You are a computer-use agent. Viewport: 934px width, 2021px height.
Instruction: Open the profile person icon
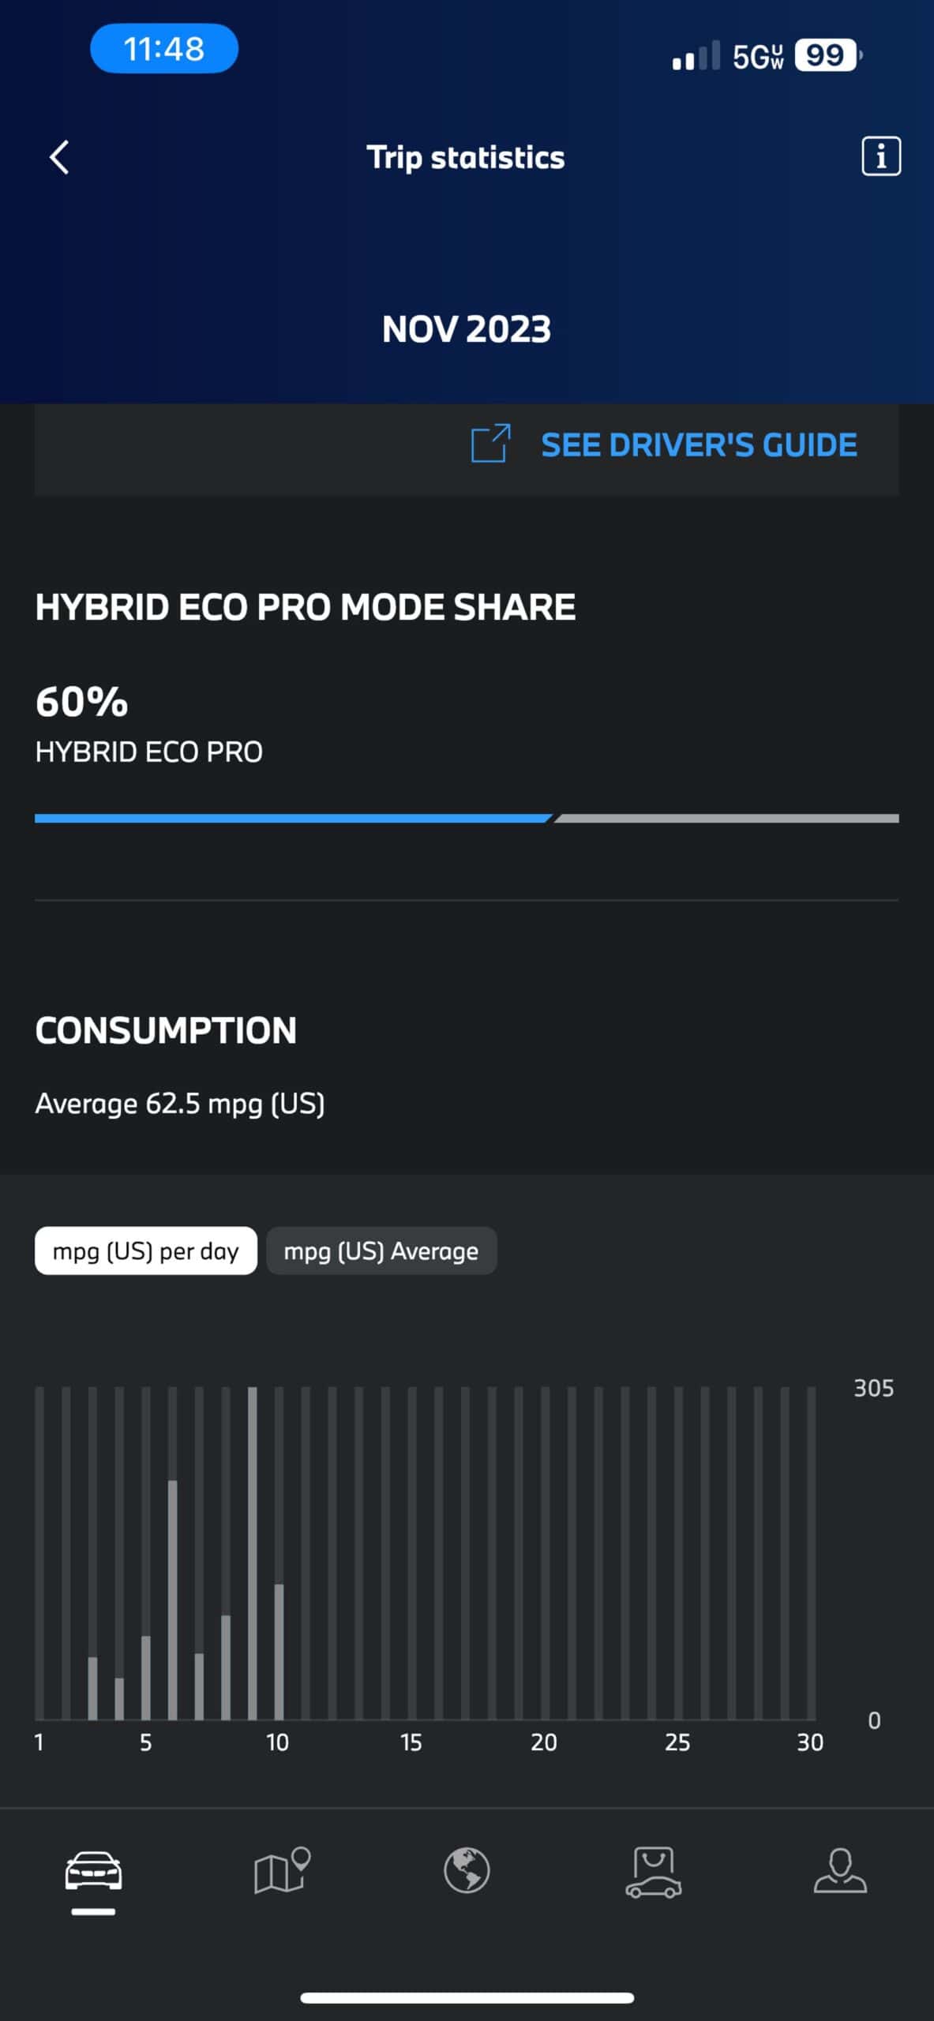840,1871
